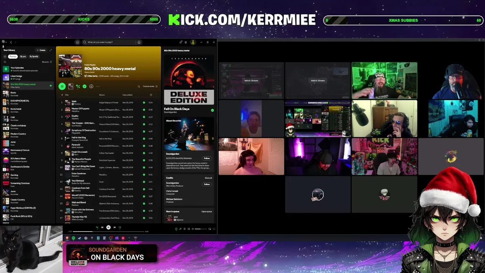Open the Spotify miniplayer icon
The width and height of the screenshot is (485, 273).
coord(210,229)
